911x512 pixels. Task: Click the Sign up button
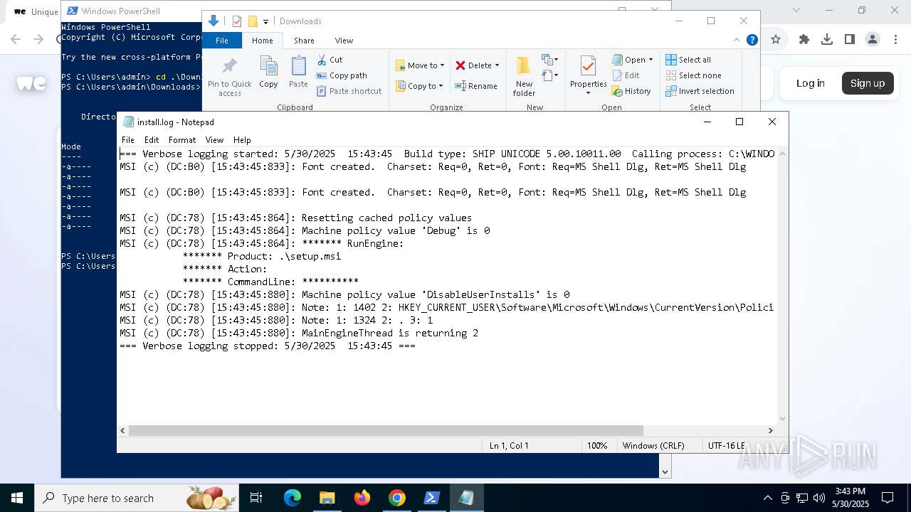pos(868,83)
